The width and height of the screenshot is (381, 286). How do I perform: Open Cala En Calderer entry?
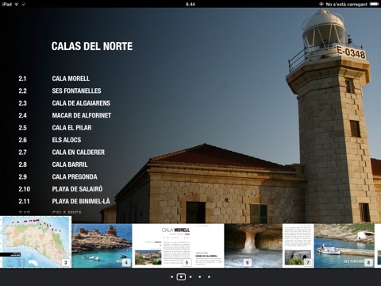pyautogui.click(x=79, y=153)
